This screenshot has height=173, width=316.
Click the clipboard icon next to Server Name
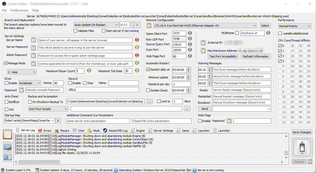(x=33, y=40)
